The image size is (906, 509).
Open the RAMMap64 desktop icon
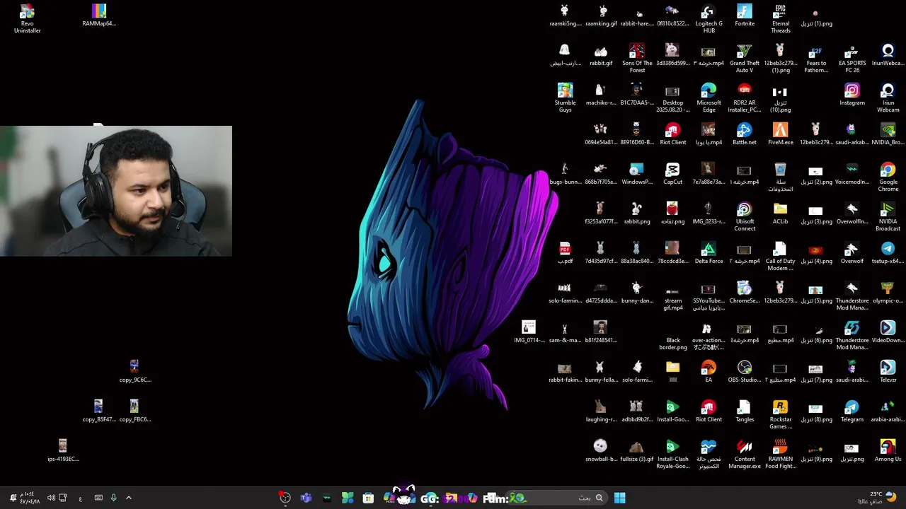coord(99,16)
